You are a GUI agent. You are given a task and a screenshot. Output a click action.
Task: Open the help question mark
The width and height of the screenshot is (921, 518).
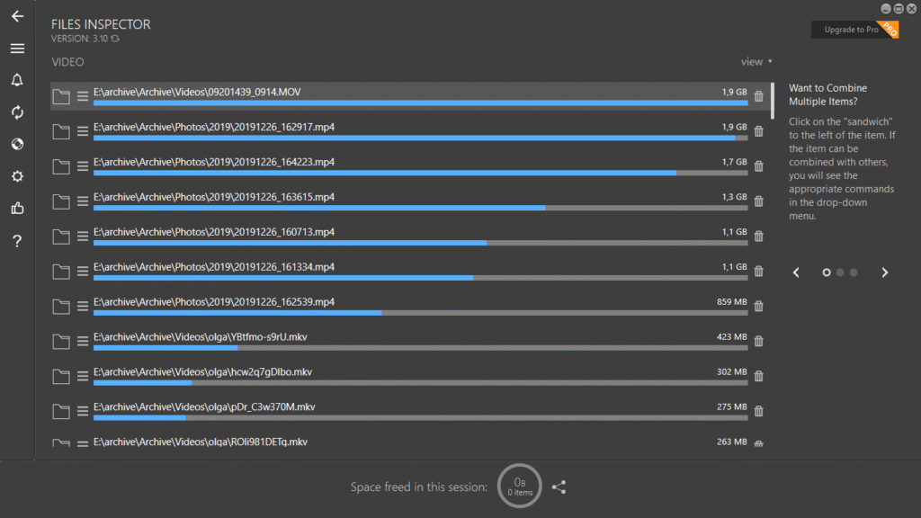(x=17, y=241)
